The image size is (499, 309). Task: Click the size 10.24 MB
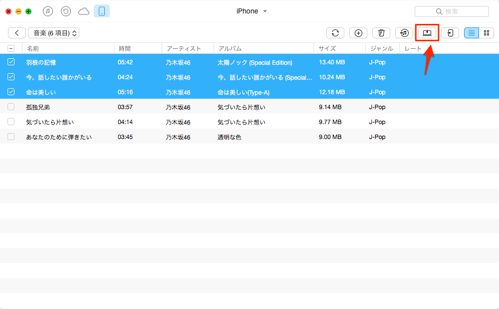[332, 77]
